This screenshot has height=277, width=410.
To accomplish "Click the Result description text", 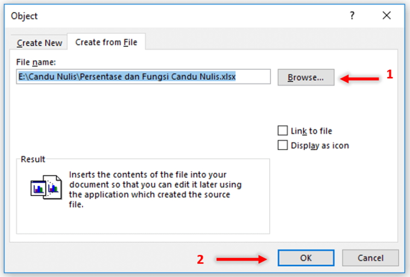I will point(155,189).
